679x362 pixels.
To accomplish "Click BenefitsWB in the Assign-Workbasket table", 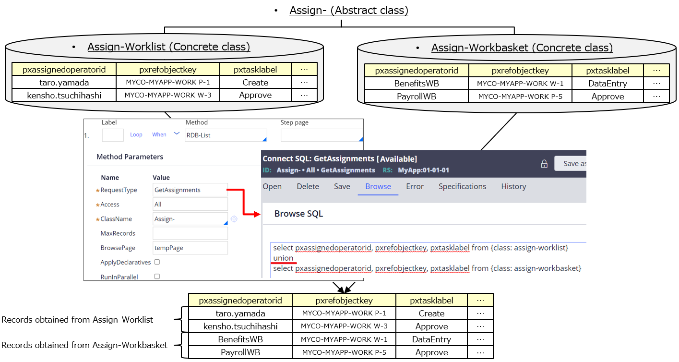I will [x=417, y=84].
